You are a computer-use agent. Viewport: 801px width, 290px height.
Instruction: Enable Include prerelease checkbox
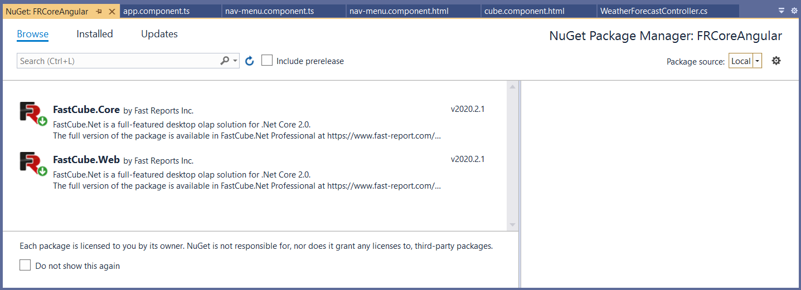click(x=267, y=60)
